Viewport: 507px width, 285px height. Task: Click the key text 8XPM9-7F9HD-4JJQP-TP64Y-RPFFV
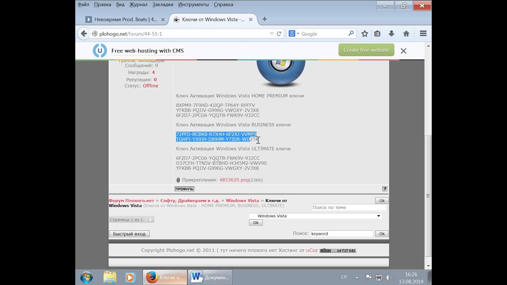tap(215, 105)
